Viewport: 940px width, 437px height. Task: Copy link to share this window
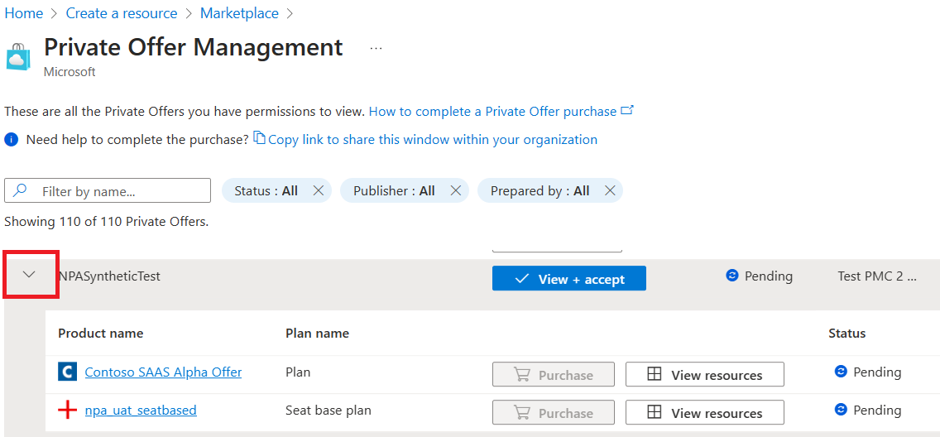point(432,140)
